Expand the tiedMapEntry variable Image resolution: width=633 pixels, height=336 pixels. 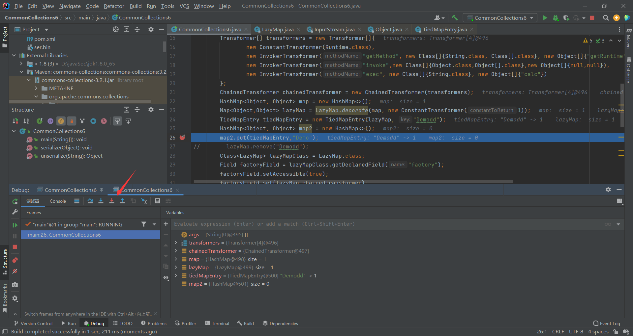(x=176, y=275)
